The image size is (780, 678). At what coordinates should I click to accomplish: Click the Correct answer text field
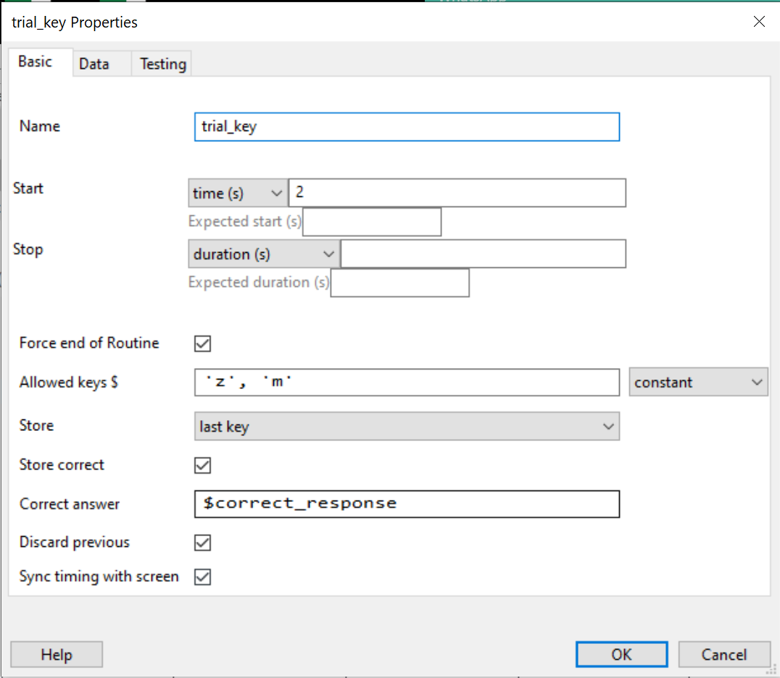tap(407, 504)
